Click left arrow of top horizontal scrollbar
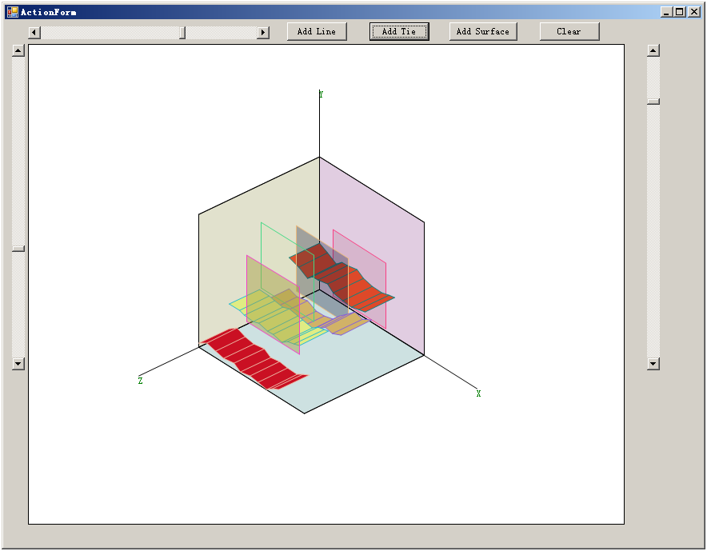The height and width of the screenshot is (551, 707). (x=34, y=33)
